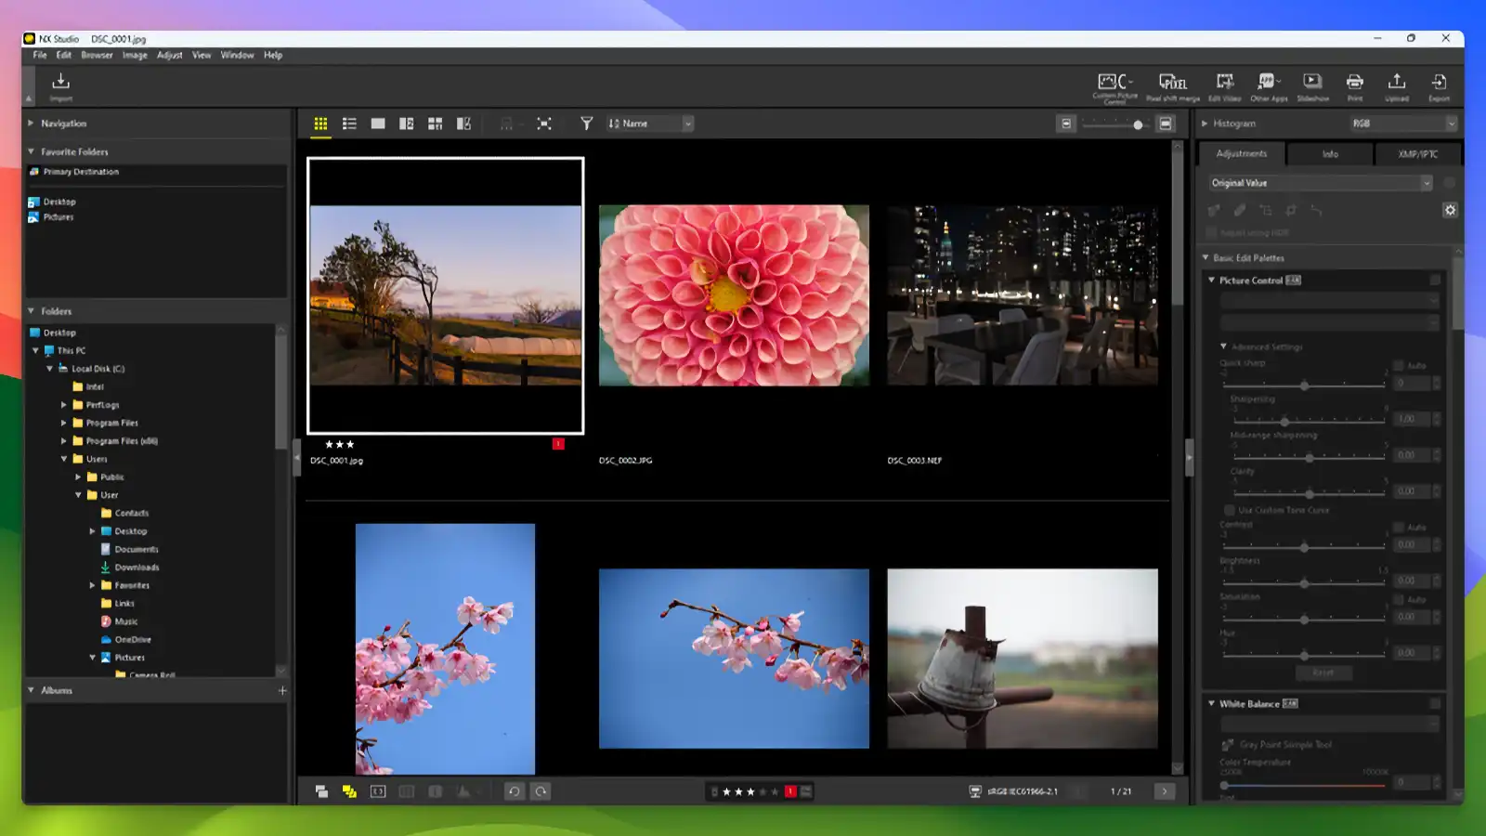The height and width of the screenshot is (836, 1486).
Task: Open the filter icon above the thumbnails
Action: coord(586,123)
